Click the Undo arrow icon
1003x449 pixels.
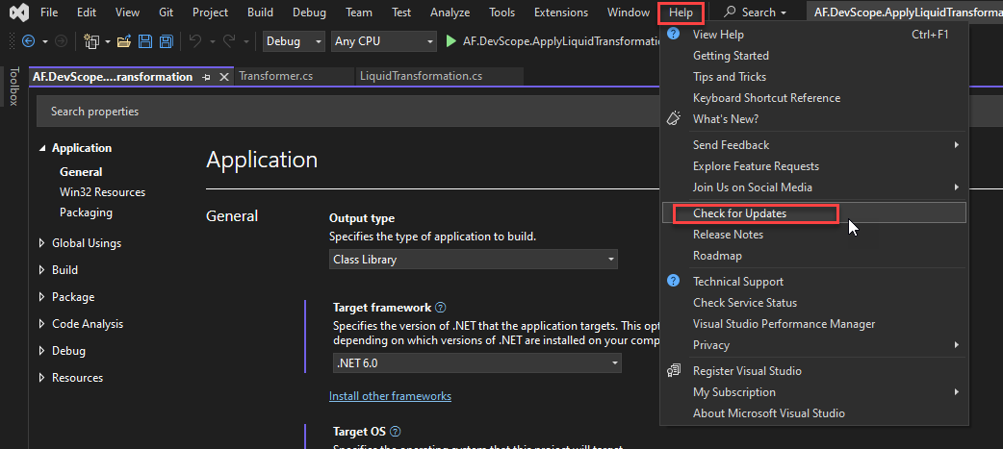point(195,41)
